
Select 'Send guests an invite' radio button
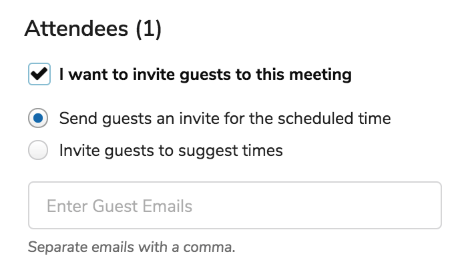pos(38,118)
